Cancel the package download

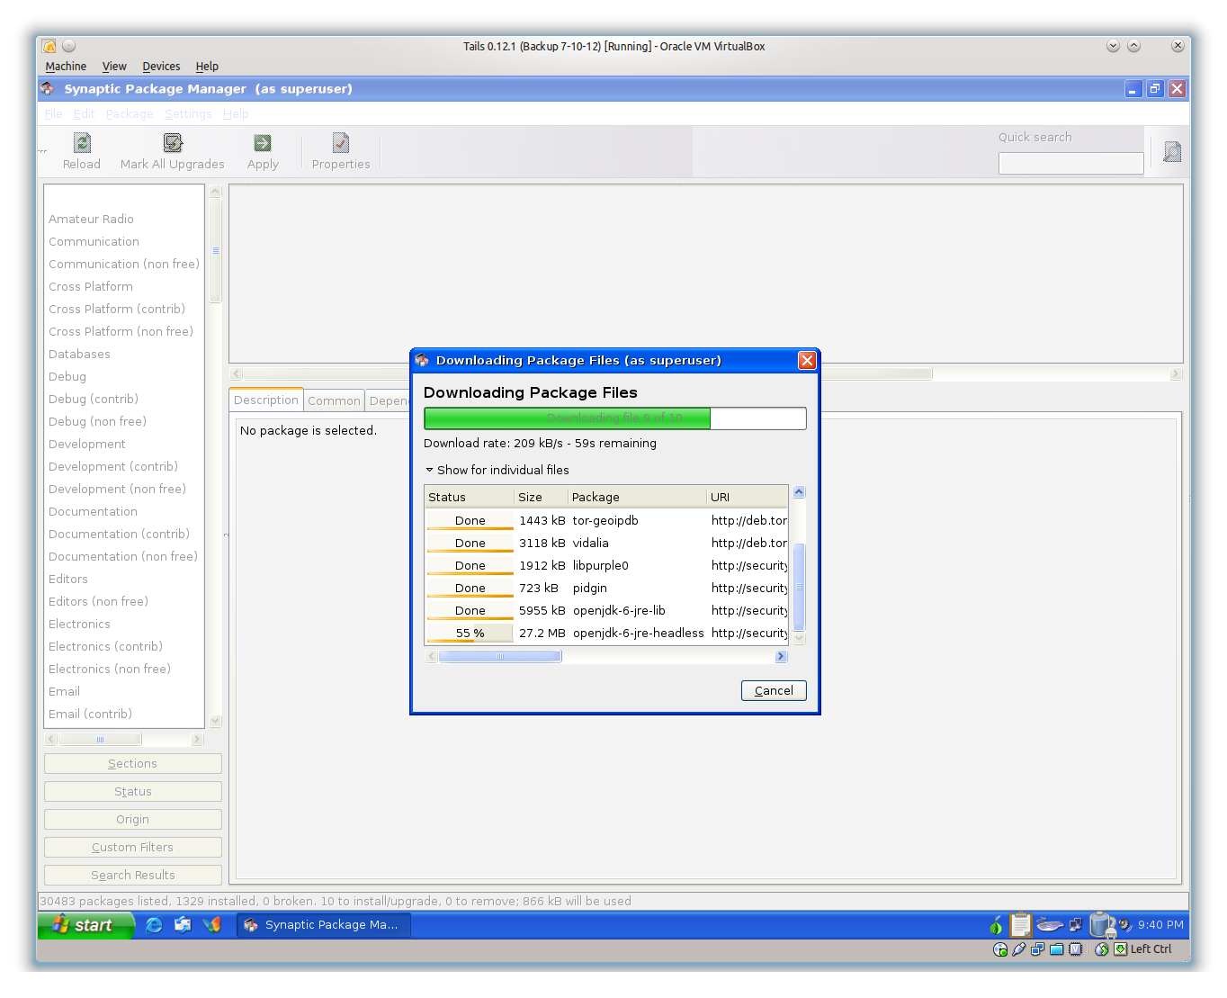pos(774,691)
